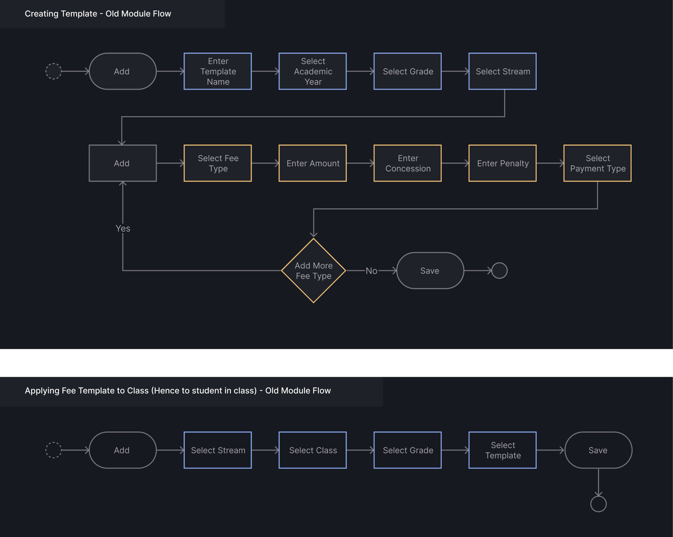
Task: Click the Creating Template - Old Module Flow title
Action: 98,14
